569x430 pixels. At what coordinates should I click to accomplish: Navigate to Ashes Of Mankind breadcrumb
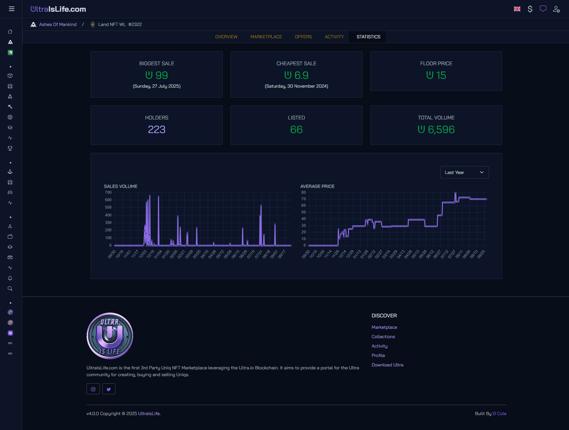[58, 24]
